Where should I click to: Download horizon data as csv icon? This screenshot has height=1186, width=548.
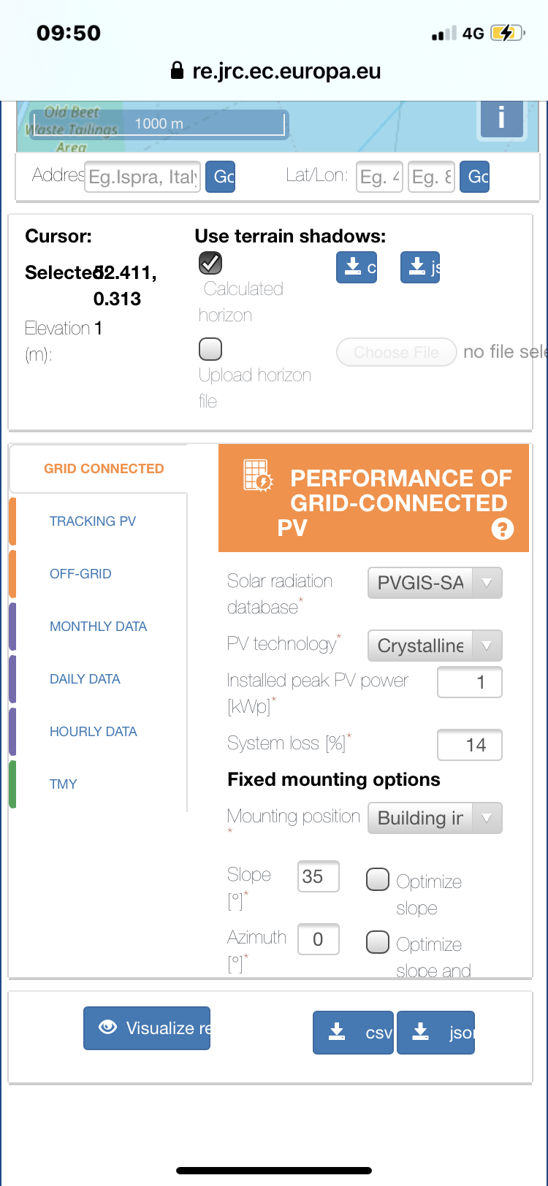(357, 267)
